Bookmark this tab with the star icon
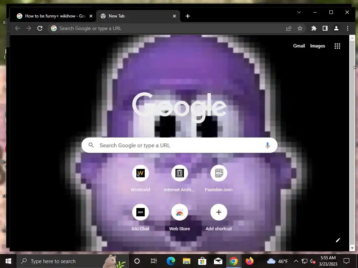The width and height of the screenshot is (358, 268). [x=300, y=28]
